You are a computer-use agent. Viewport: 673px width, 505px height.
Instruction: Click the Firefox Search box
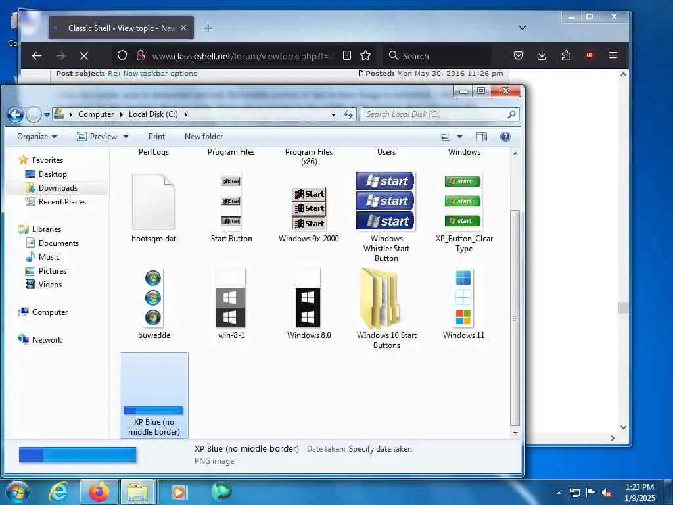pyautogui.click(x=437, y=56)
